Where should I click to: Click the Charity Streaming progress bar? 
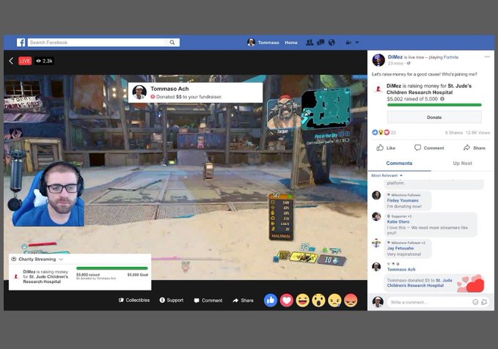(112, 268)
